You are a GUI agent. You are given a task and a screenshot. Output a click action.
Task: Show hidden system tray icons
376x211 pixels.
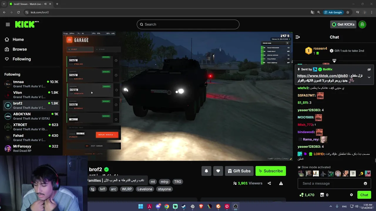(331, 206)
